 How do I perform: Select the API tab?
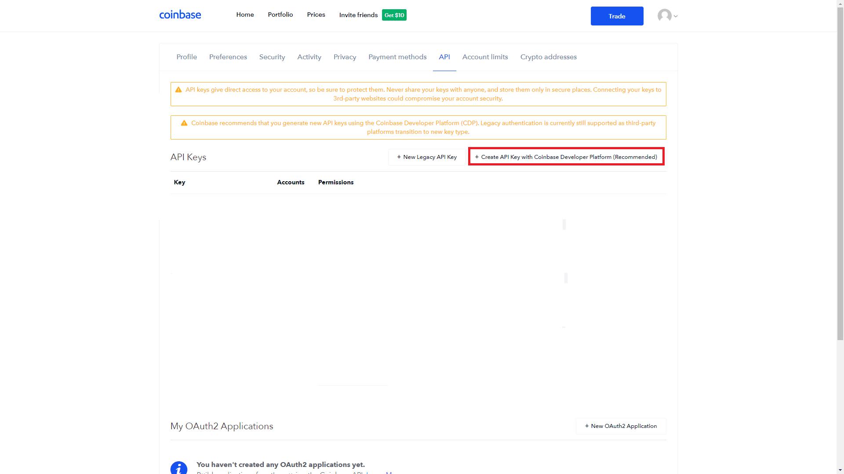tap(444, 57)
